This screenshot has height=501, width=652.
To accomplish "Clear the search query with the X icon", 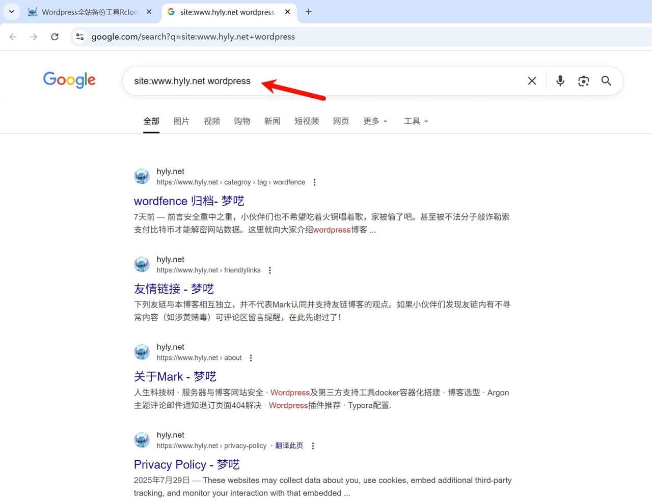I will (532, 81).
